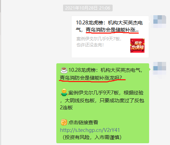Click 机构大买英杰电气 text in green bubble
Screen dimensions: 170x145
pyautogui.click(x=120, y=70)
